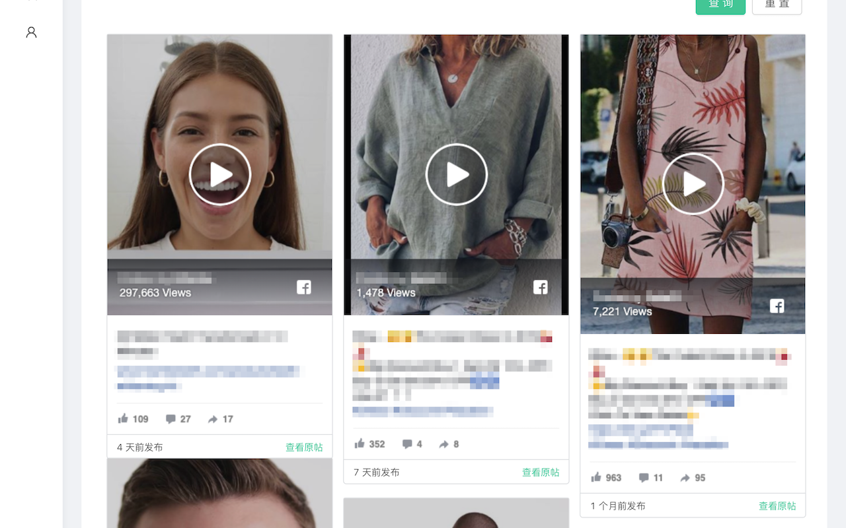Click the Facebook icon on the green blouse video
Screen dimensions: 846x528
tap(541, 287)
